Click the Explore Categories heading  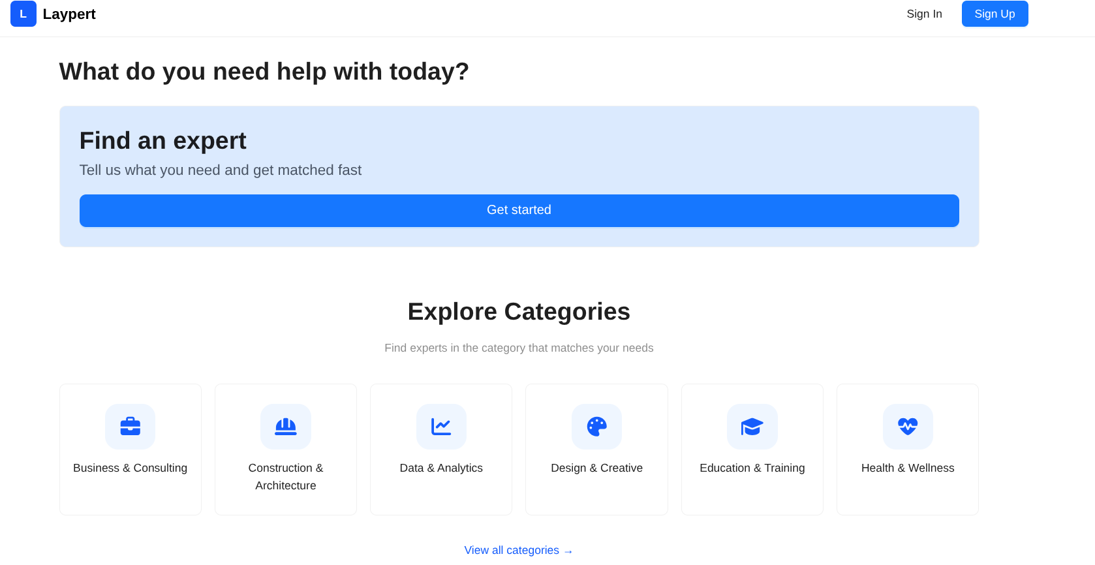[519, 312]
